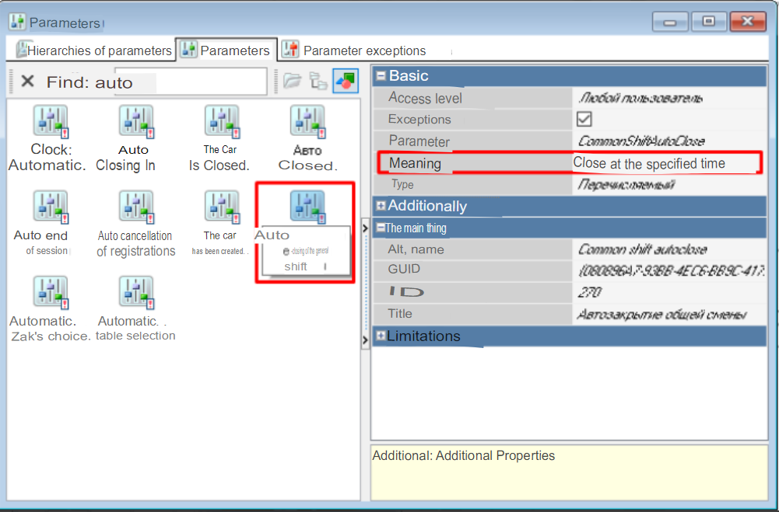779x512 pixels.
Task: Click the open folder toolbar icon
Action: tap(293, 81)
